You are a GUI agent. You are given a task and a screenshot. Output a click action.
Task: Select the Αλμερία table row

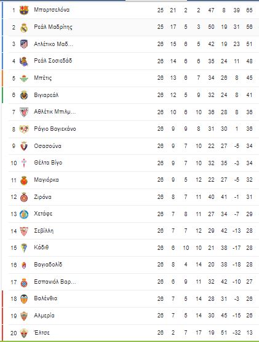click(130, 316)
